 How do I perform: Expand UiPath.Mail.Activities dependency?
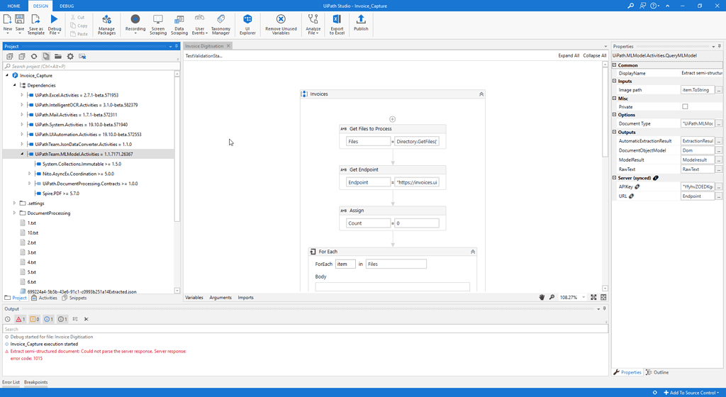(22, 115)
